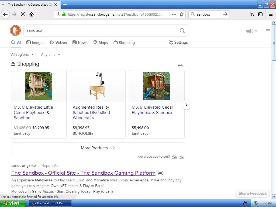This screenshot has width=276, height=207.
Task: Click the More Products button
Action: click(98, 148)
